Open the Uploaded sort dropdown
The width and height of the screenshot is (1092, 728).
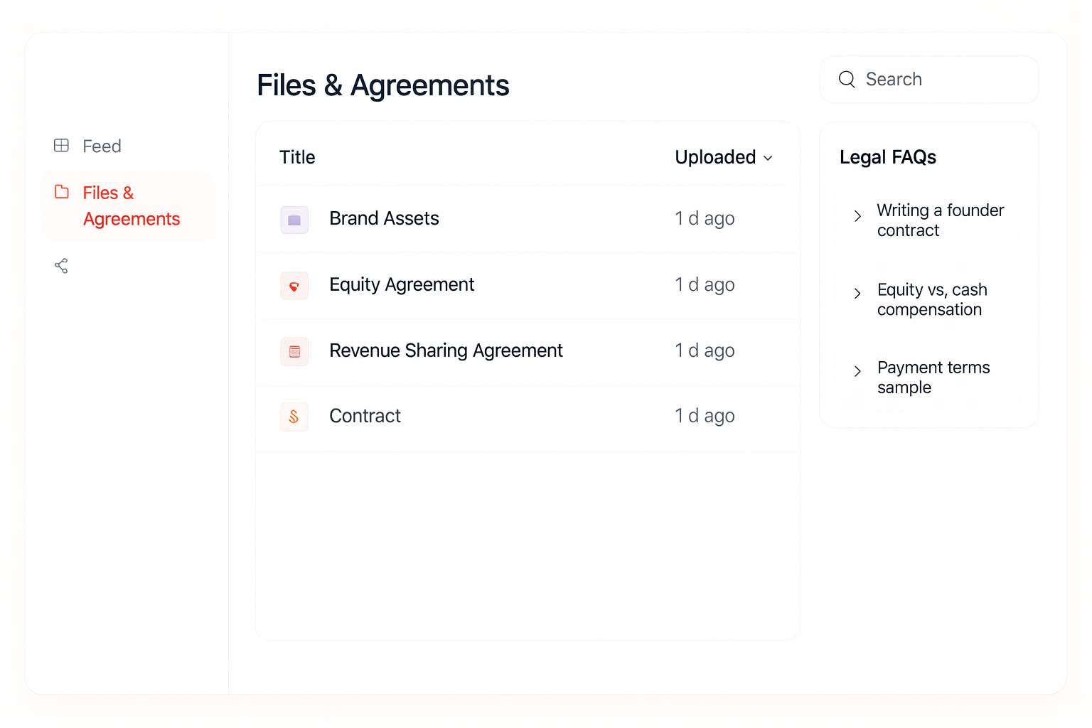pyautogui.click(x=723, y=157)
